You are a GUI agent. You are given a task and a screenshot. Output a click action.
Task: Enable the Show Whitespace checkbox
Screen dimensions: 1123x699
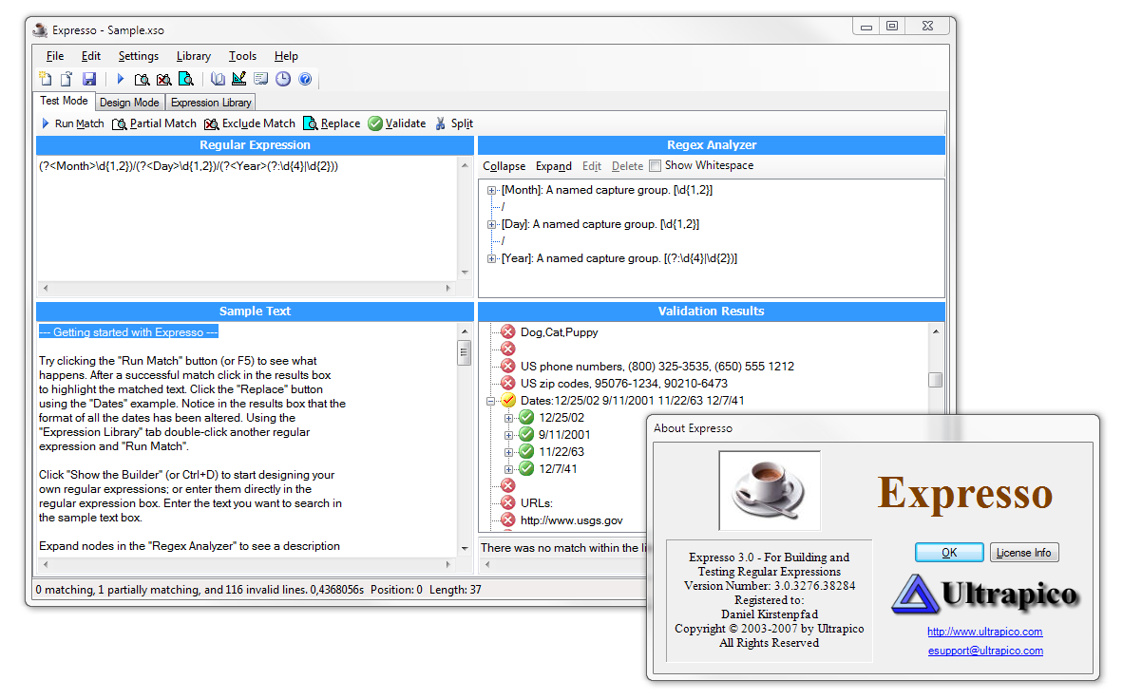coord(655,165)
